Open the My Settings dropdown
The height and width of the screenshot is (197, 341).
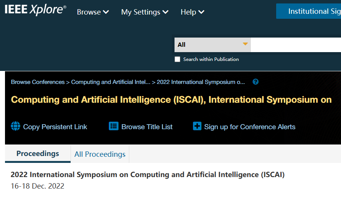tap(145, 12)
